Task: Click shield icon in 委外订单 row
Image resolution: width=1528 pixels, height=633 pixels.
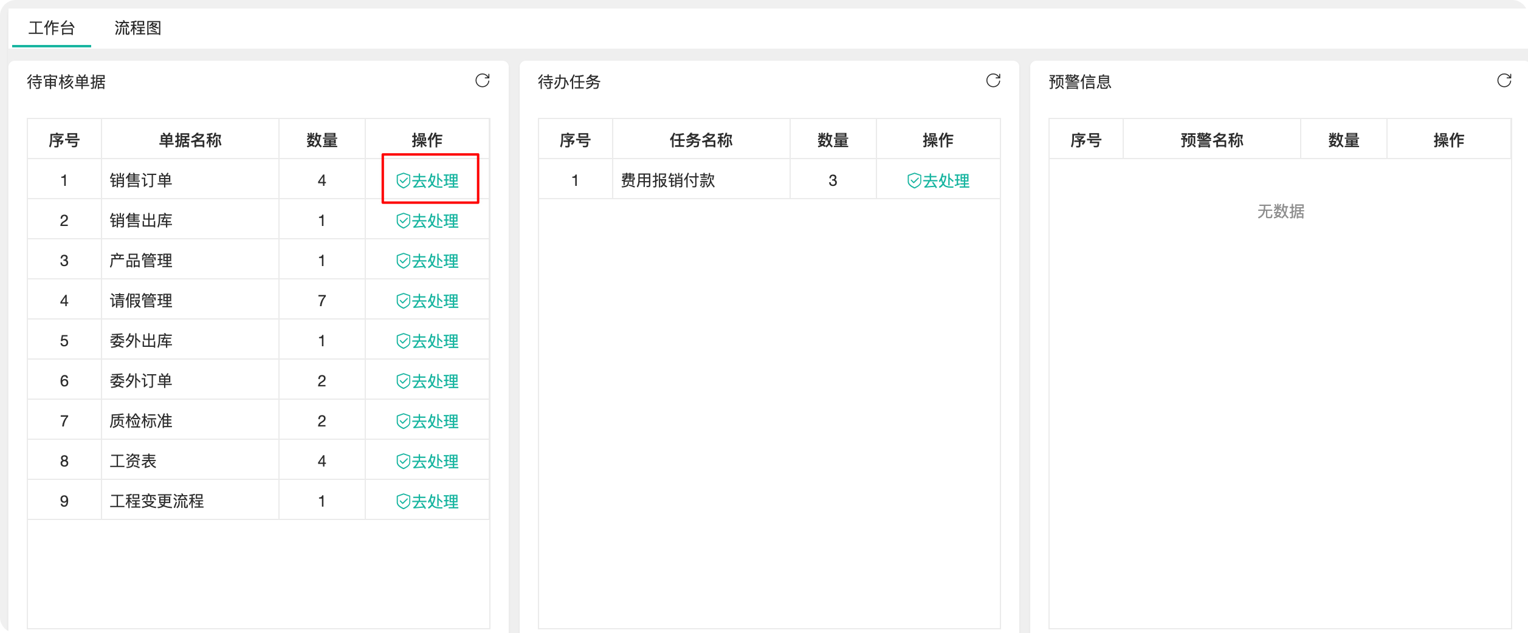Action: tap(403, 381)
